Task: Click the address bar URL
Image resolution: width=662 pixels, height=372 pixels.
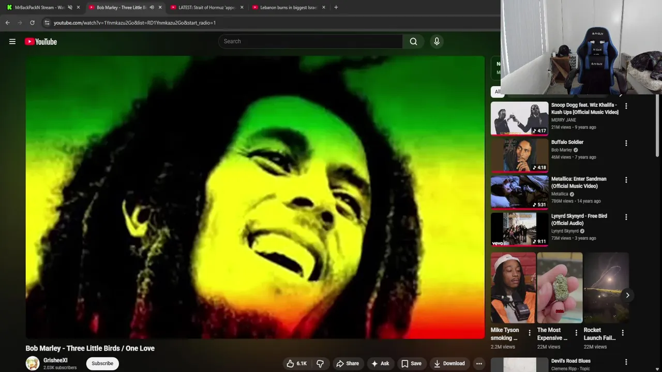Action: pos(134,23)
